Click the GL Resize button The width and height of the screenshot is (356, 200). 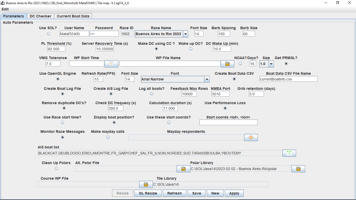coord(148,193)
